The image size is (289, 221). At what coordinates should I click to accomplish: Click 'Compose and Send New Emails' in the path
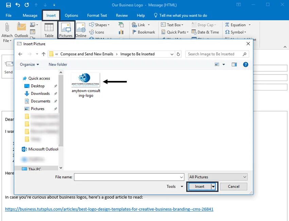(x=87, y=54)
